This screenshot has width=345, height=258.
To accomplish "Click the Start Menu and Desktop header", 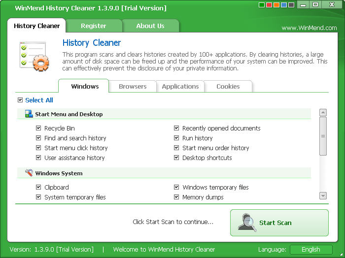I will (164, 114).
